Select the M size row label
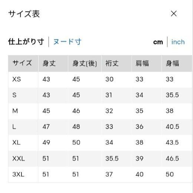This screenshot has height=193, width=193. (x=15, y=111)
